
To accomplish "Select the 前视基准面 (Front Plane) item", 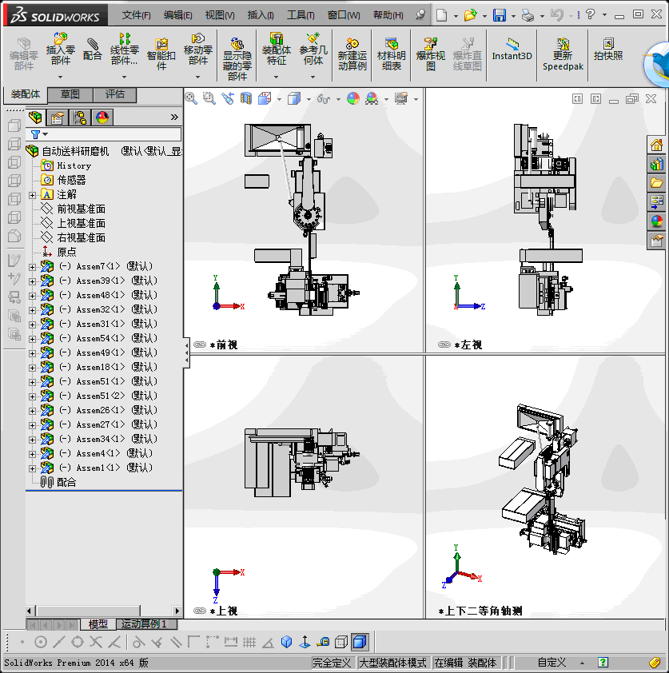I will 81,209.
